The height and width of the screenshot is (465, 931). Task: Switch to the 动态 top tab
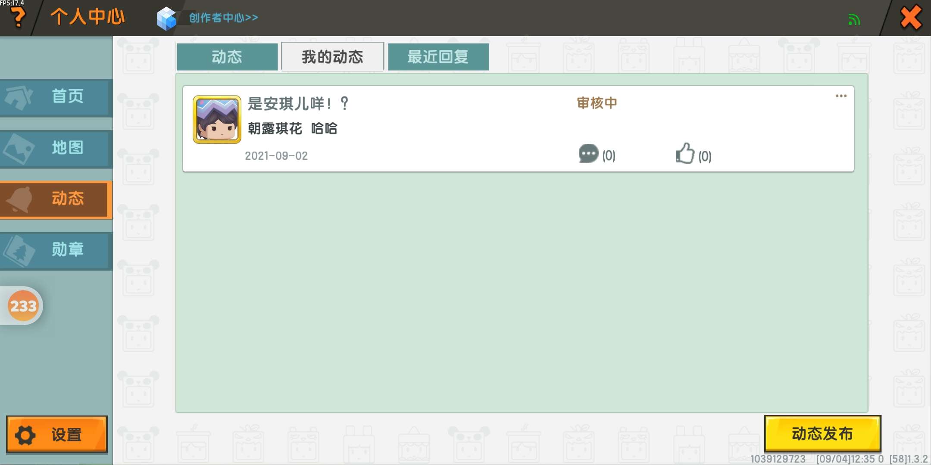[x=227, y=57]
